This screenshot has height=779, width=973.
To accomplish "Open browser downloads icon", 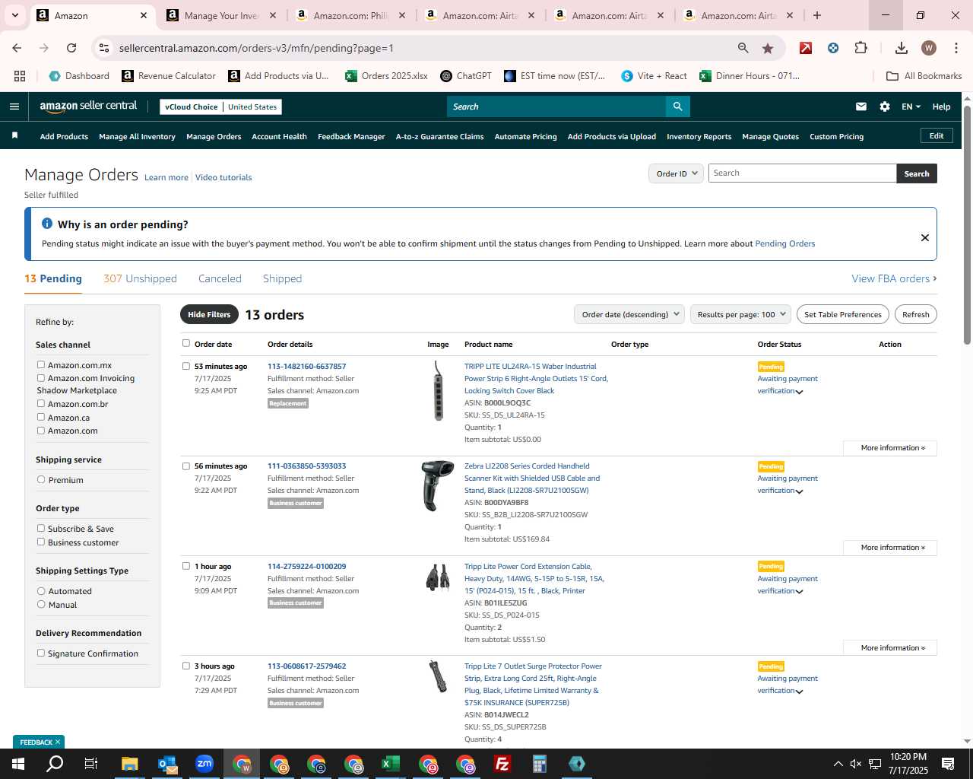I will [901, 48].
